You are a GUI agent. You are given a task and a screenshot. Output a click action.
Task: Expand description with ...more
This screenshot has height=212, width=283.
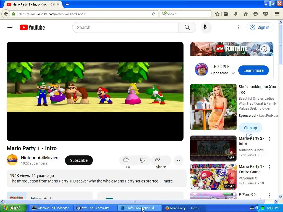[x=166, y=181]
